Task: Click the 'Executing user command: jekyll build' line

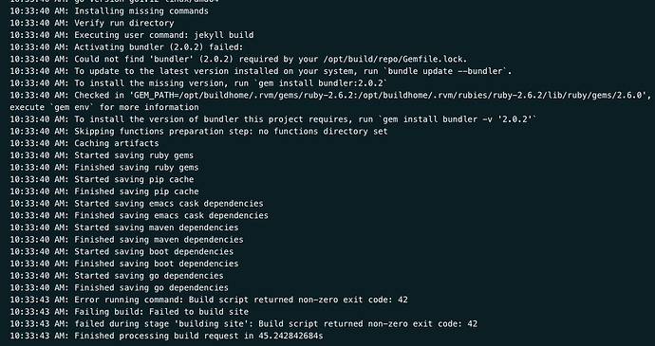Action: tap(132, 35)
